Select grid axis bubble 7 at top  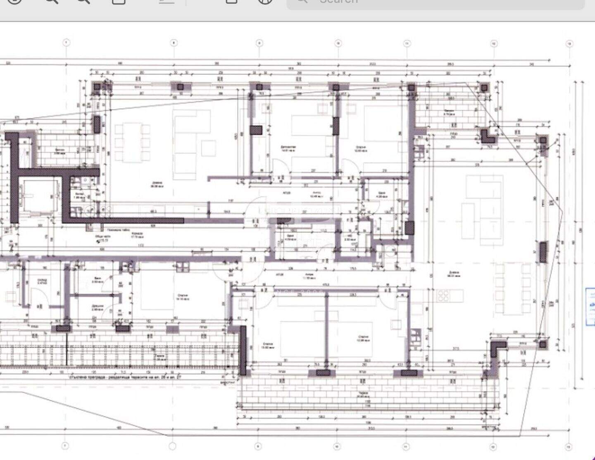click(65, 43)
